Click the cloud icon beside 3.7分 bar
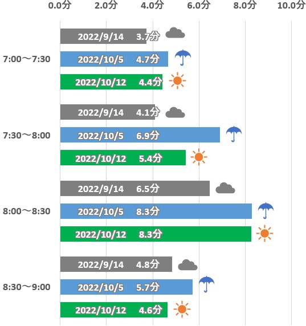306x326 pixels. (x=175, y=33)
